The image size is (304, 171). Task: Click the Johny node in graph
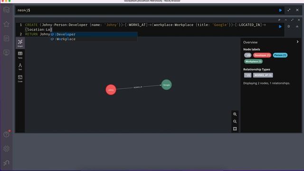point(111,90)
